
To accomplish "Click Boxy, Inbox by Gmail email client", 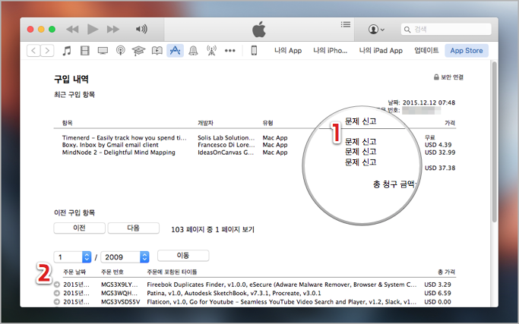I will pyautogui.click(x=110, y=145).
